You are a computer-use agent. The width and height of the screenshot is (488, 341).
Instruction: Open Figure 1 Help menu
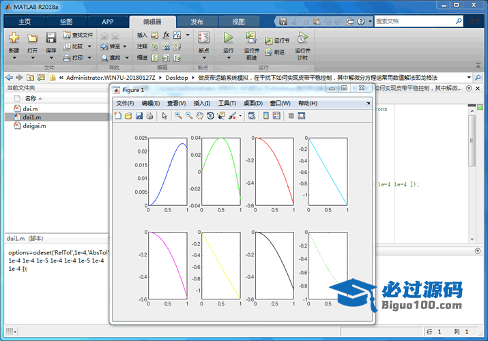308,103
